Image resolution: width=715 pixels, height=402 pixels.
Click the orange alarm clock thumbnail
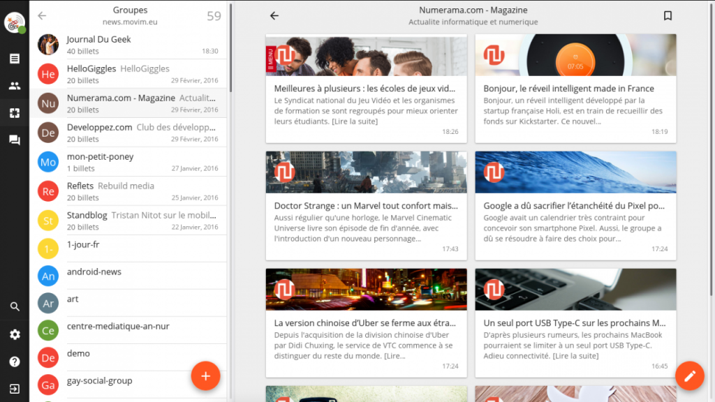pyautogui.click(x=575, y=55)
